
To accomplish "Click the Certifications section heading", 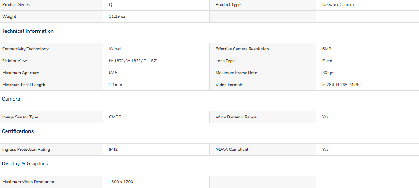I will (18, 131).
